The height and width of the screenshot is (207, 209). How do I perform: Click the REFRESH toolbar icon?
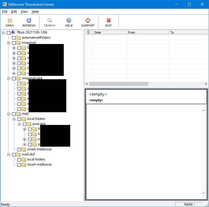pyautogui.click(x=29, y=20)
